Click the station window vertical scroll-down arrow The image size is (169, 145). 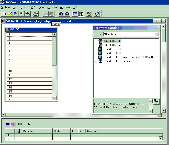(164, 111)
